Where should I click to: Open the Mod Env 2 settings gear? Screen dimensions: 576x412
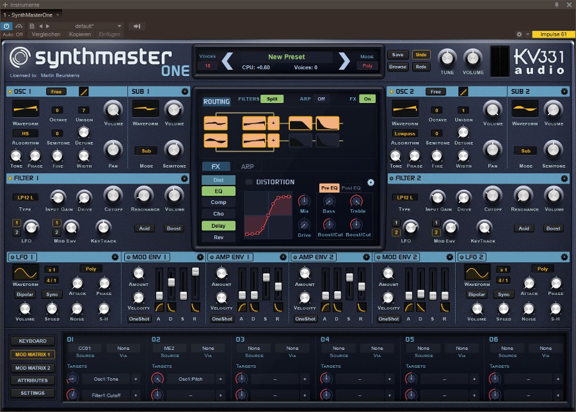coord(450,257)
